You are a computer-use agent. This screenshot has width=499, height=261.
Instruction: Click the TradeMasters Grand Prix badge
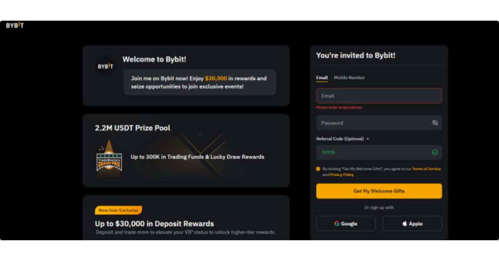[109, 158]
